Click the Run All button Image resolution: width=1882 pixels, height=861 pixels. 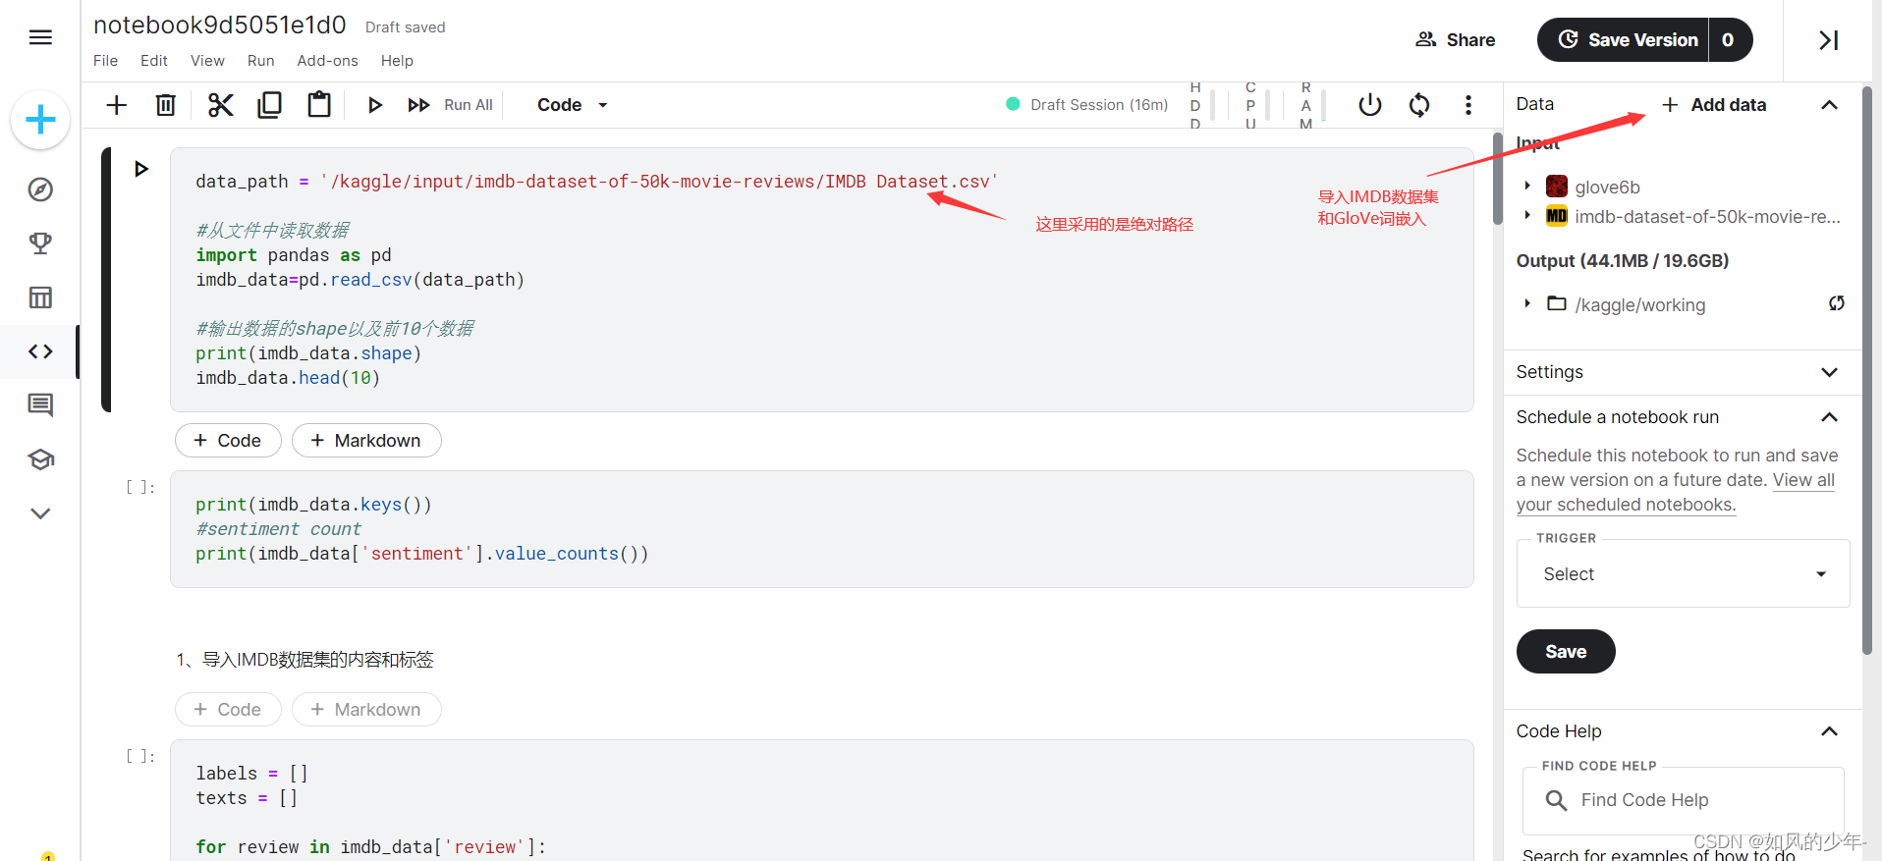click(450, 105)
